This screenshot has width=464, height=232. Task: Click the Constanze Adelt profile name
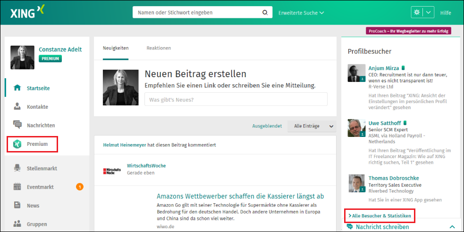tap(60, 49)
